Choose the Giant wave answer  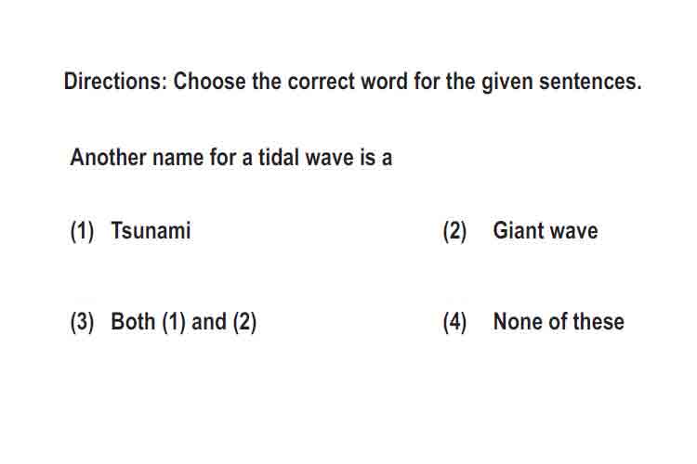546,230
